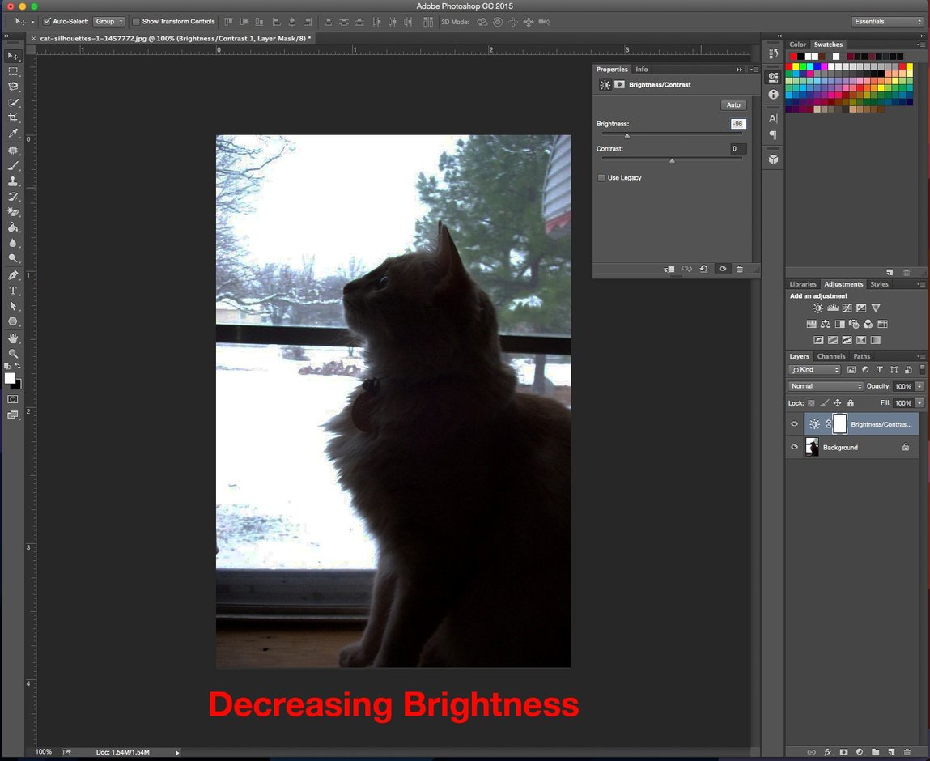Select the Eyedropper tool
The image size is (930, 761).
13,133
